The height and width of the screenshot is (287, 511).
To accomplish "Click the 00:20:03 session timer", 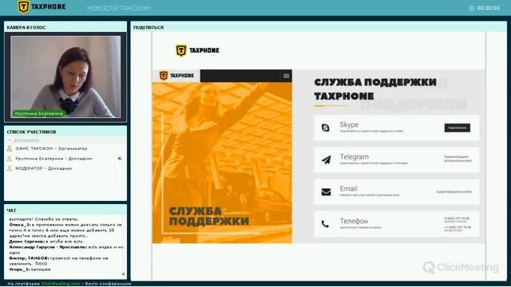I will (x=488, y=8).
